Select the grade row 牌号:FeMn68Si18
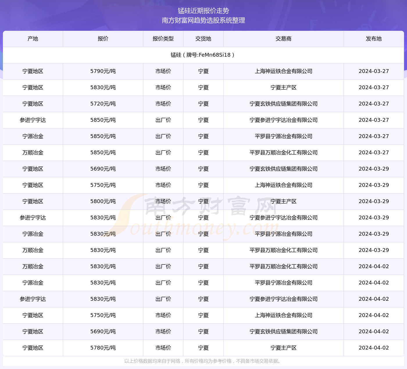 (x=203, y=55)
